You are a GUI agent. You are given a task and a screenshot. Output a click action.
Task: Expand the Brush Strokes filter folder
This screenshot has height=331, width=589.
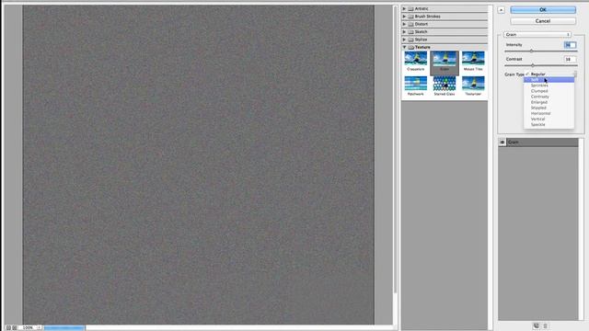pos(404,17)
